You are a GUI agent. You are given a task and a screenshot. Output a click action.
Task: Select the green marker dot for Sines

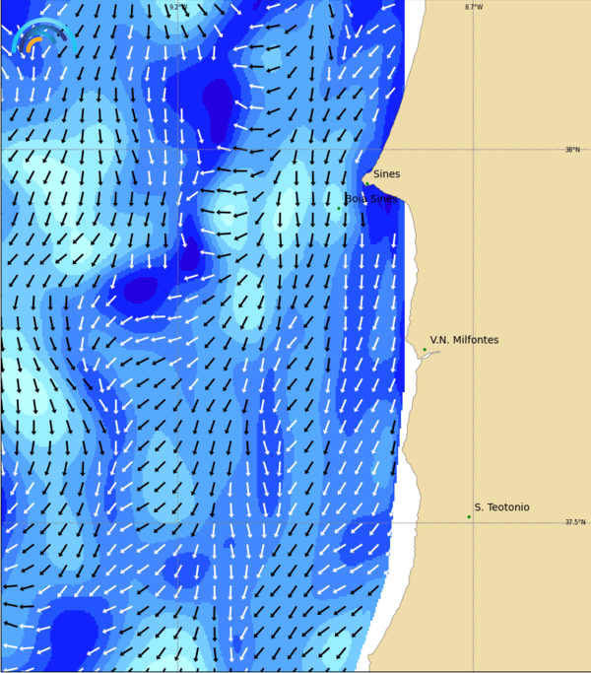point(366,183)
